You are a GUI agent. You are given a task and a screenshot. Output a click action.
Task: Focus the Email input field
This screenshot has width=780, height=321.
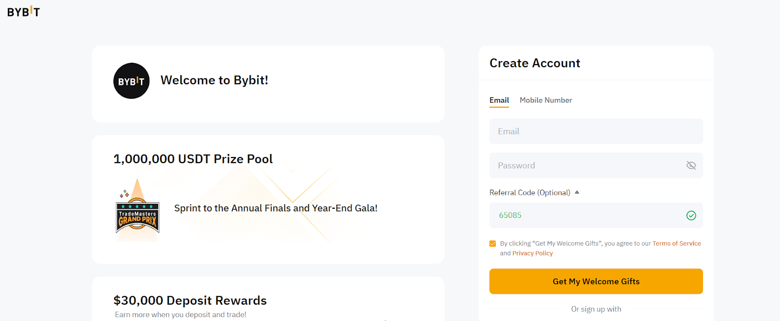[585, 131]
